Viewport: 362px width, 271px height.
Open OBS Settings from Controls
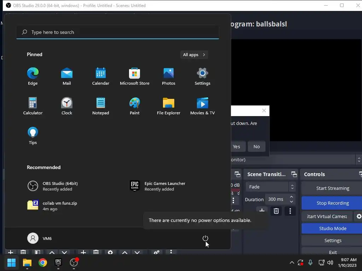(332, 240)
